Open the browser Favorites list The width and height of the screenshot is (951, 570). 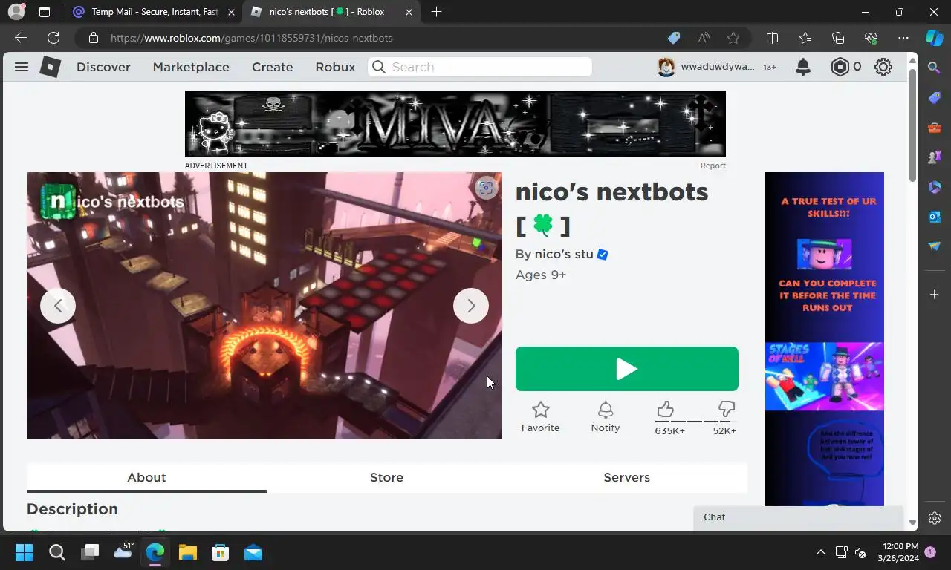point(805,38)
